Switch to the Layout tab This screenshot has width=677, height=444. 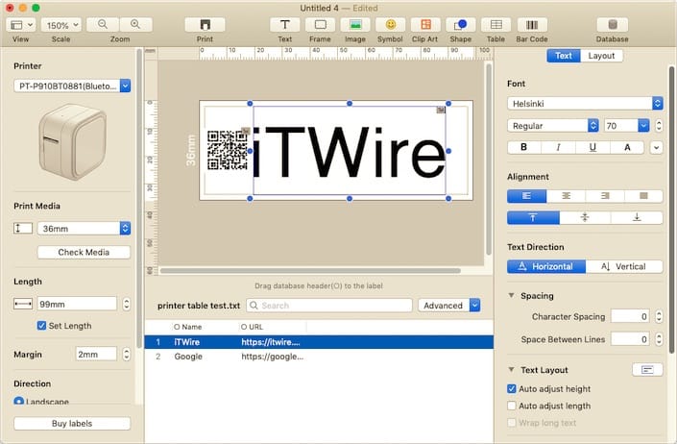pos(601,56)
